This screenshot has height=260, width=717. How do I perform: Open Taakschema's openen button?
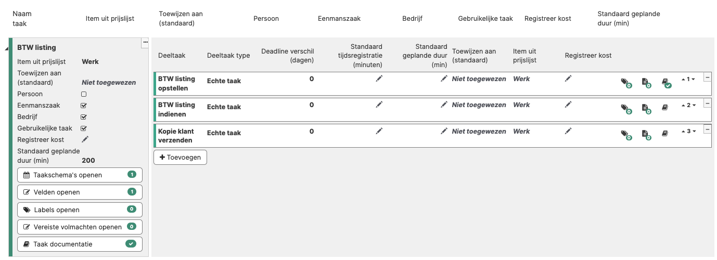[x=80, y=175]
